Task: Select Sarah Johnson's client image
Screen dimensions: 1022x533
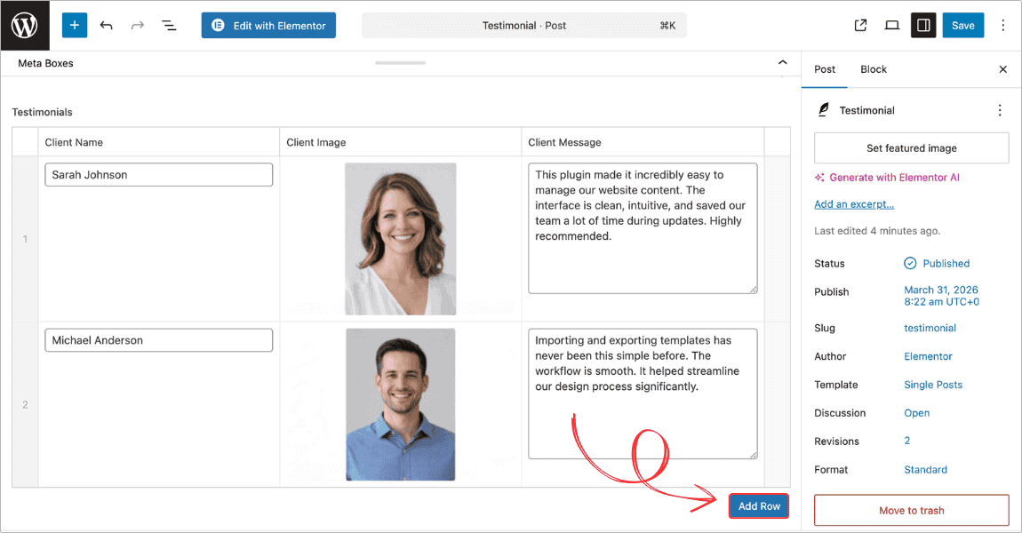Action: click(400, 238)
